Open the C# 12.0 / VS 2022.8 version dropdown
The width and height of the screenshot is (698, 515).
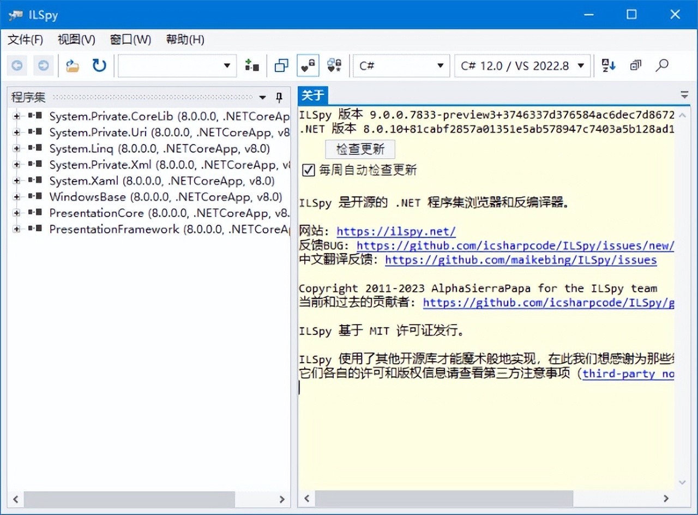[521, 65]
